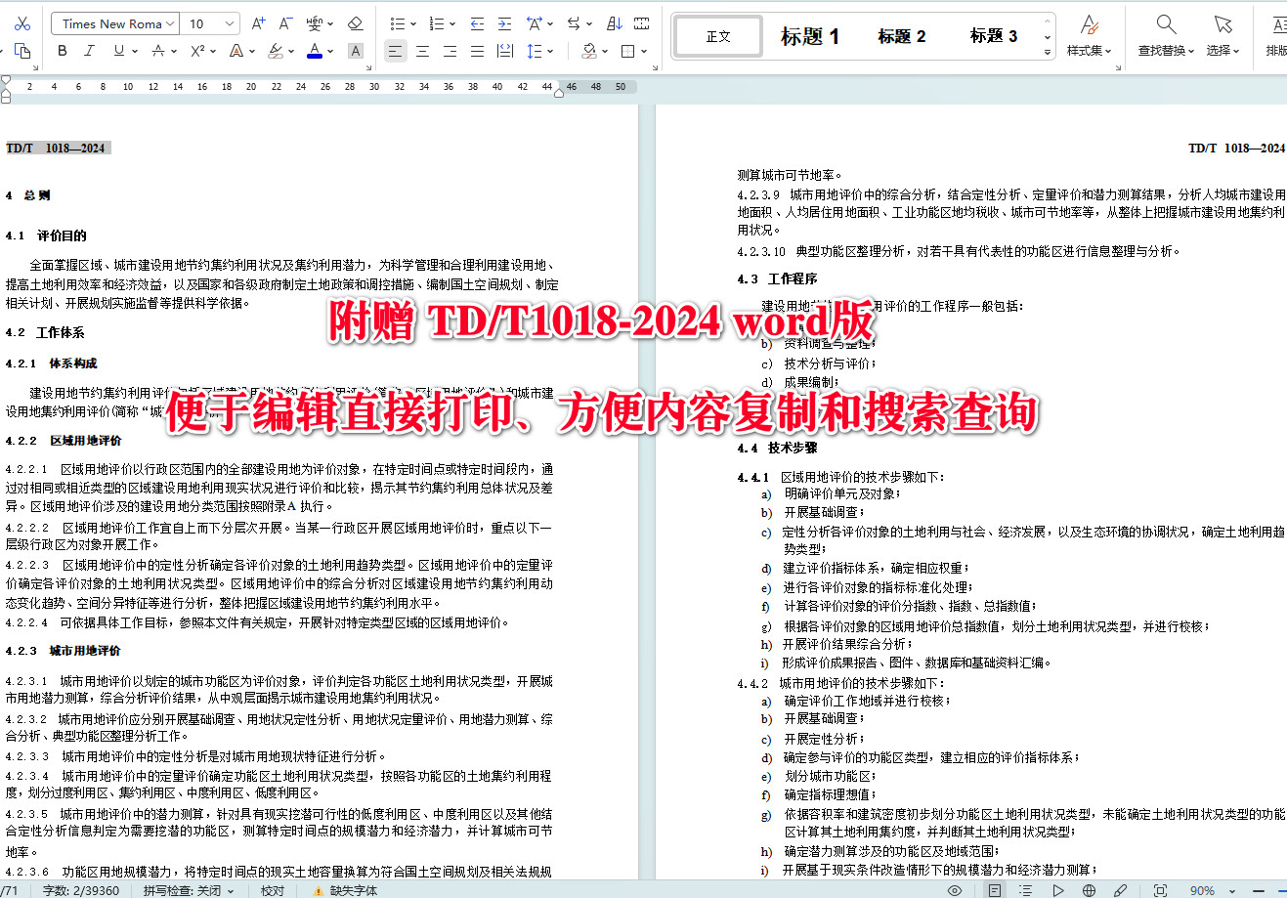Click the heading 4.3 工作程序
Screen dimensions: 1287x898
[x=777, y=278]
